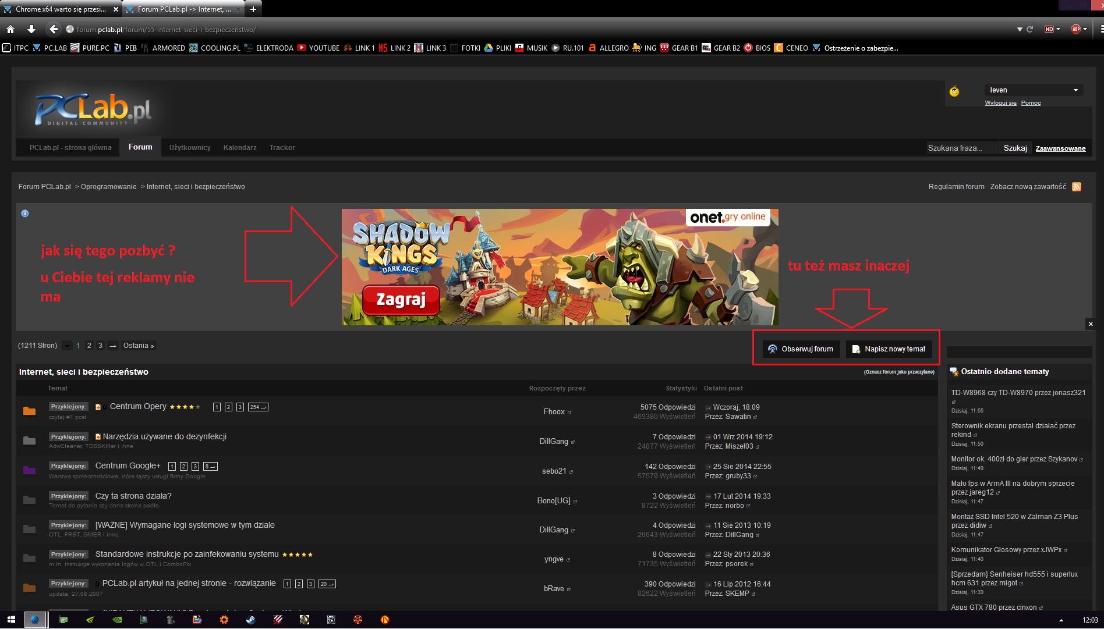Click the info icon beside the ad banner
This screenshot has width=1104, height=629.
point(25,214)
